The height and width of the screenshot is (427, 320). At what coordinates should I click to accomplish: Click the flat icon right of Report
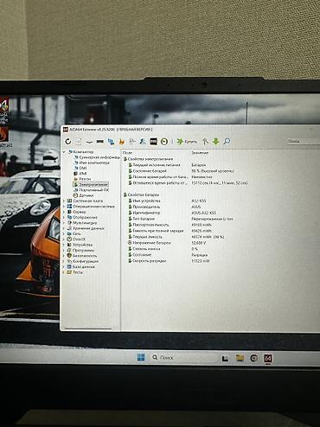pyautogui.click(x=89, y=142)
